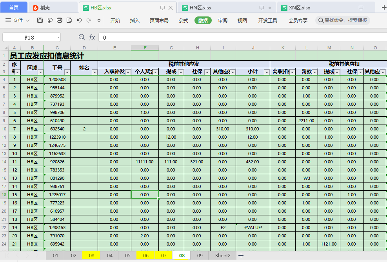Select the 数据 ribbon tab

pyautogui.click(x=203, y=20)
